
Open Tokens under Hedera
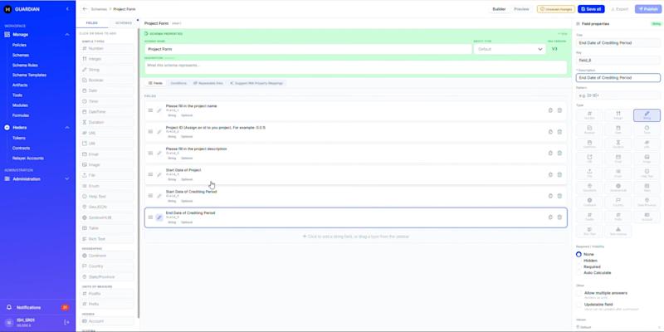click(x=18, y=138)
